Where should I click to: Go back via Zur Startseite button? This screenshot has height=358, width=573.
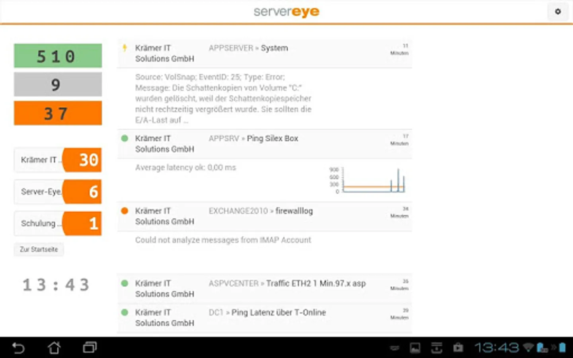39,249
